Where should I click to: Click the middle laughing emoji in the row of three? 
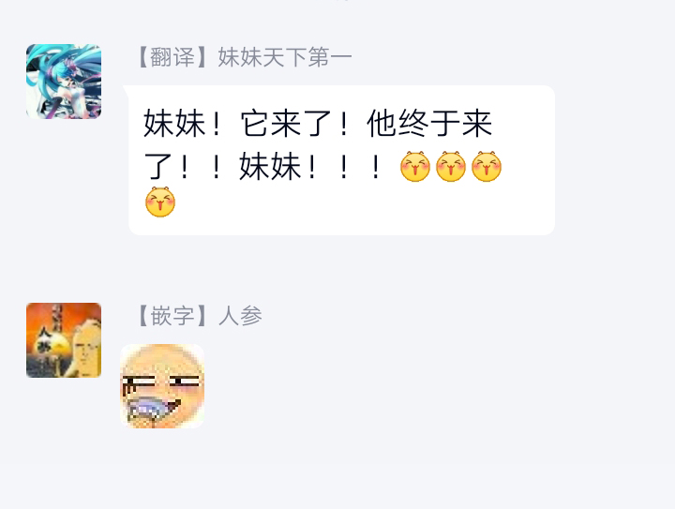[451, 166]
